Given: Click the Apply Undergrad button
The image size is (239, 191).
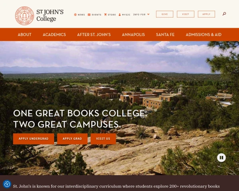Looking at the screenshot, I should coord(33,139).
